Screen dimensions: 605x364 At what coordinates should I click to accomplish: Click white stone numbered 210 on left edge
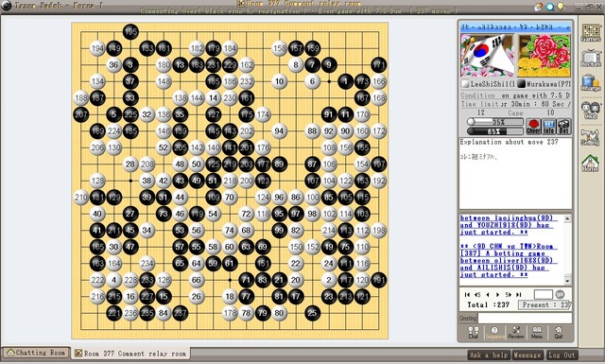pyautogui.click(x=80, y=198)
